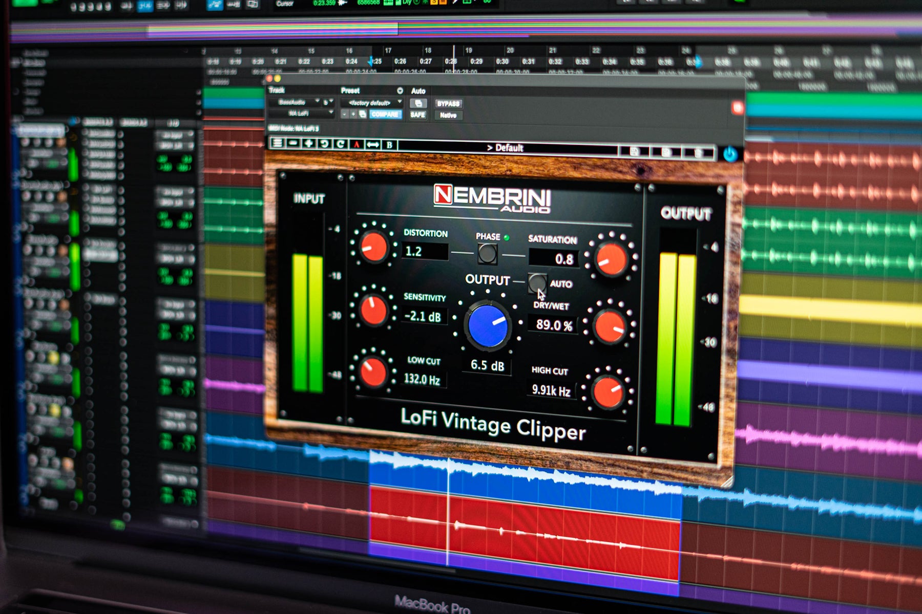Screen dimensions: 922x614
Task: Toggle the AUTO output switch
Action: [x=537, y=282]
